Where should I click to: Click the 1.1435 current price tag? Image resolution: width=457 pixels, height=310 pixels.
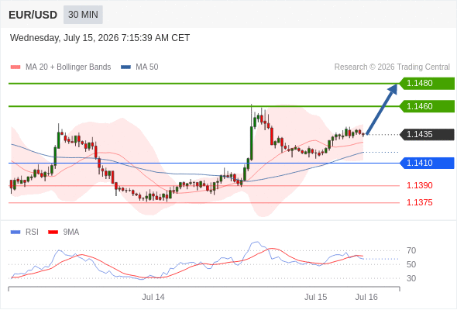pyautogui.click(x=427, y=134)
